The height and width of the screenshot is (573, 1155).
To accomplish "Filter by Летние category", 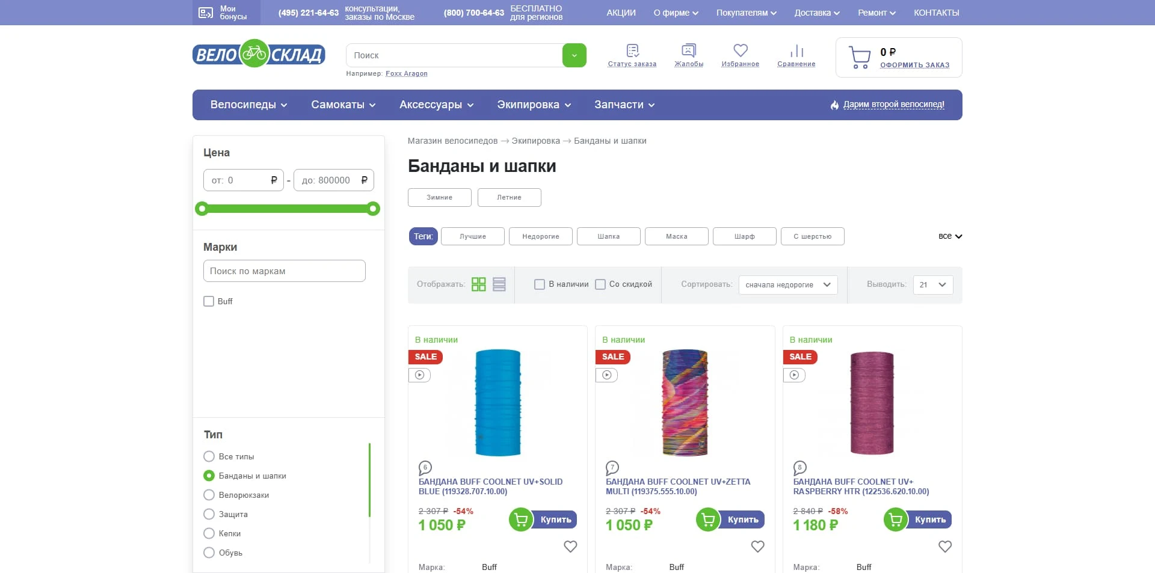I will (510, 197).
